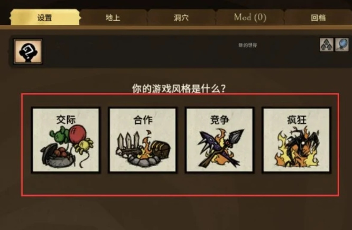This screenshot has height=230, width=352.
Task: Click the 新的世界 server name text
Action: pyautogui.click(x=247, y=45)
